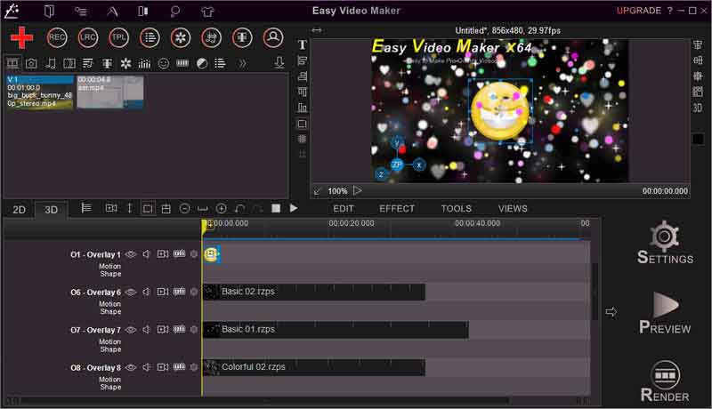The height and width of the screenshot is (409, 712).
Task: Show the video media category
Action: coord(12,63)
